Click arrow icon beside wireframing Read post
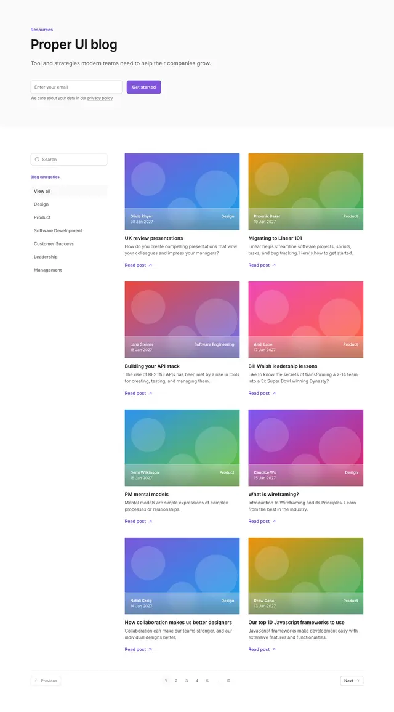The image size is (394, 712). pos(274,521)
